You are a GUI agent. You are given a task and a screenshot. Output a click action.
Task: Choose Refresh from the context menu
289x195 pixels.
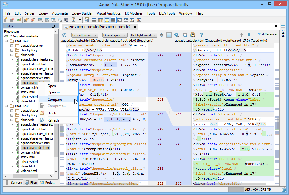[58, 120]
